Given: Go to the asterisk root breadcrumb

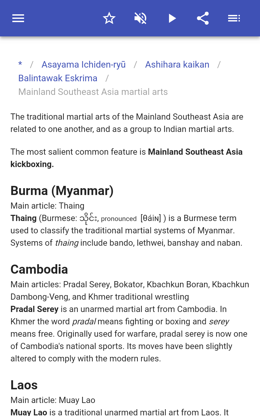Looking at the screenshot, I should click(x=20, y=65).
